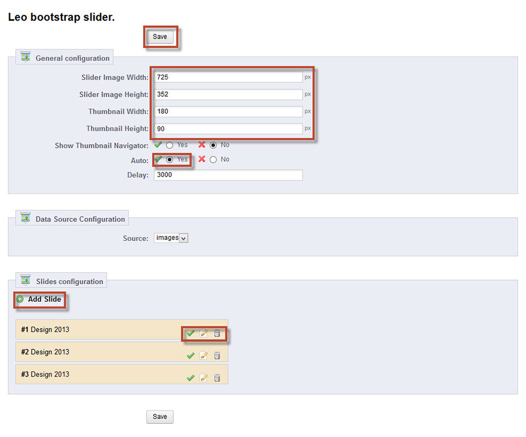Edit slide #1 Design 2013 pencil icon
Image resolution: width=526 pixels, height=437 pixels.
coord(203,333)
